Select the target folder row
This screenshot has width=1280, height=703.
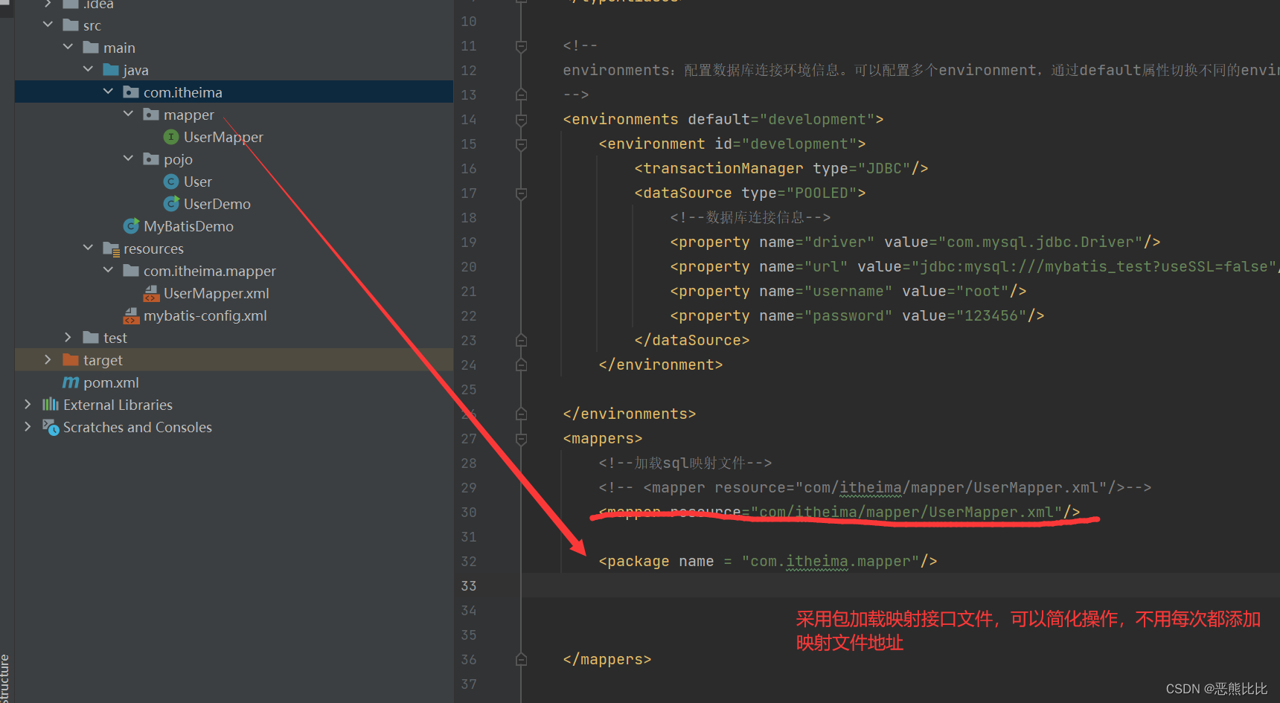click(x=234, y=360)
